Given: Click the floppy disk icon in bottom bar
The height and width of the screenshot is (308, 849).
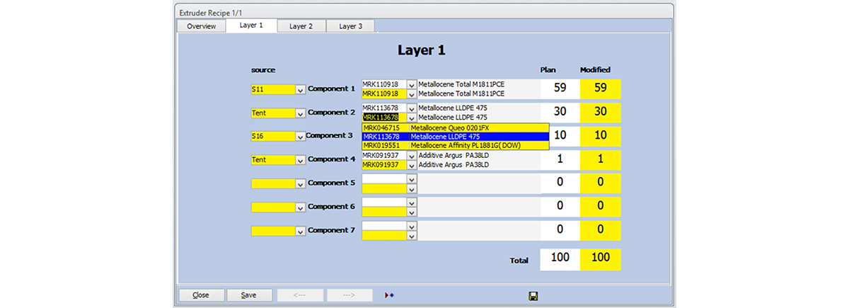Looking at the screenshot, I should click(x=533, y=295).
